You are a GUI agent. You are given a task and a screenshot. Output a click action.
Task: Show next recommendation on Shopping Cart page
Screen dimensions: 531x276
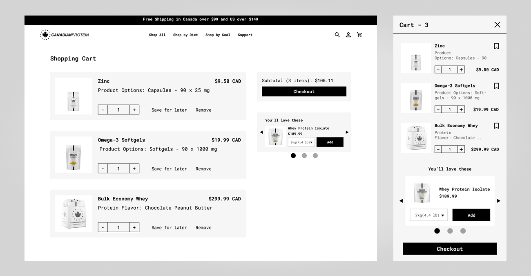point(347,132)
